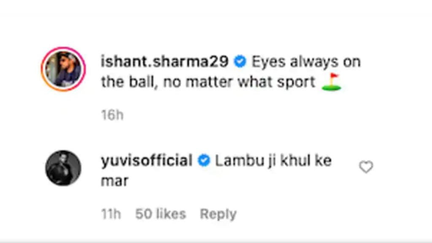The image size is (432, 243).
Task: Click the word "ji" in yuvisofficial's comment
Action: click(272, 161)
